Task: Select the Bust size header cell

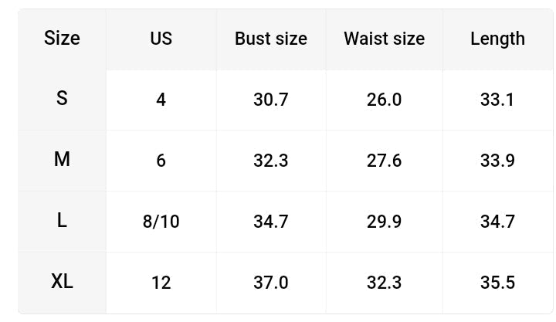Action: [271, 39]
